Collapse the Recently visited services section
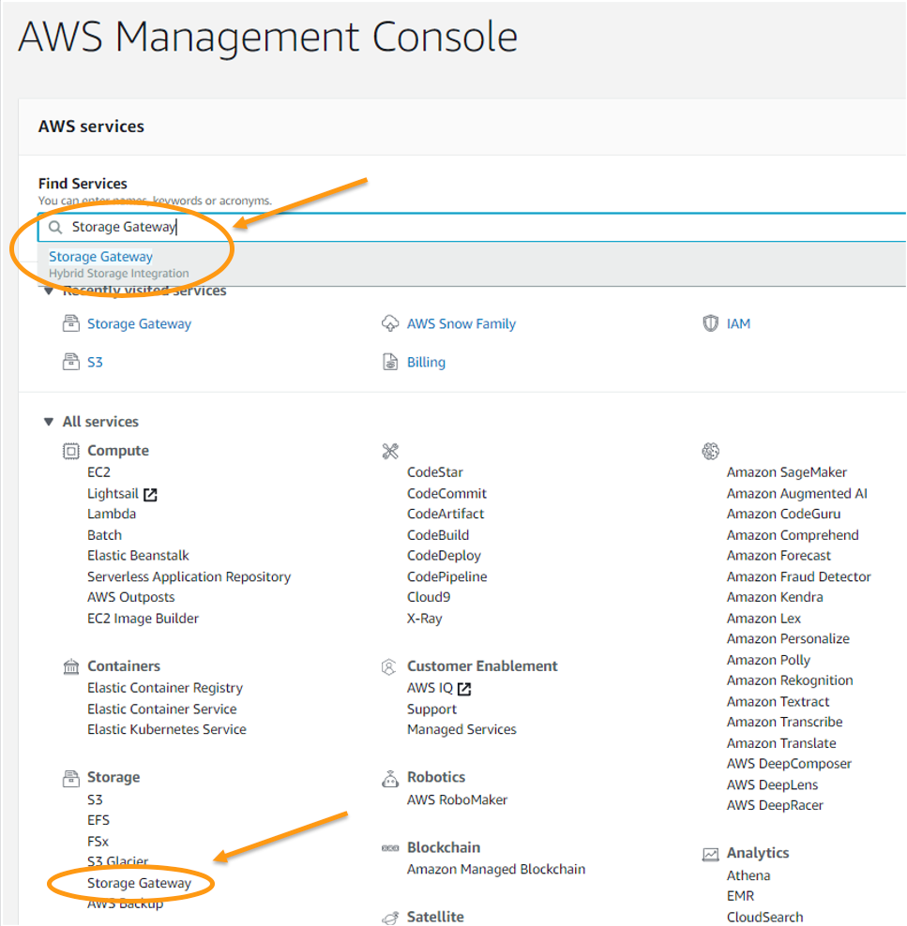The width and height of the screenshot is (907, 926). tap(49, 291)
